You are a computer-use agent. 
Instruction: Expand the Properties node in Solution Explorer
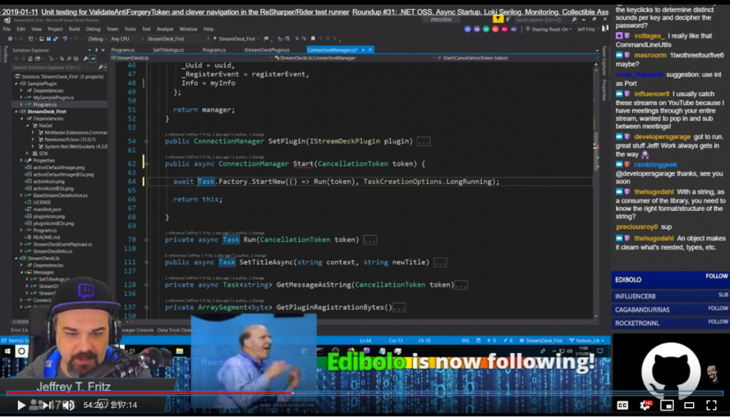tap(22, 160)
